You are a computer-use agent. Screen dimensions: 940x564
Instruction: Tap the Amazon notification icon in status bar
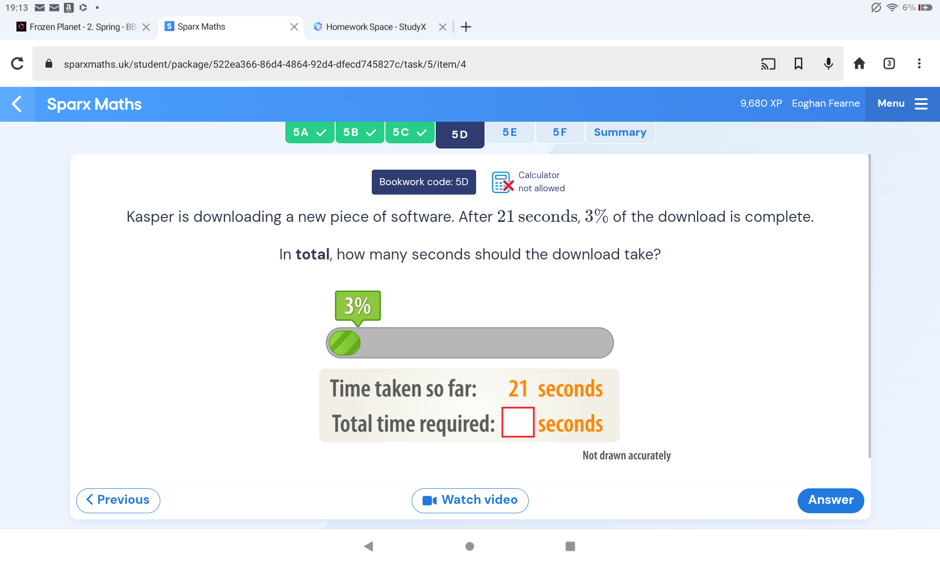69,8
